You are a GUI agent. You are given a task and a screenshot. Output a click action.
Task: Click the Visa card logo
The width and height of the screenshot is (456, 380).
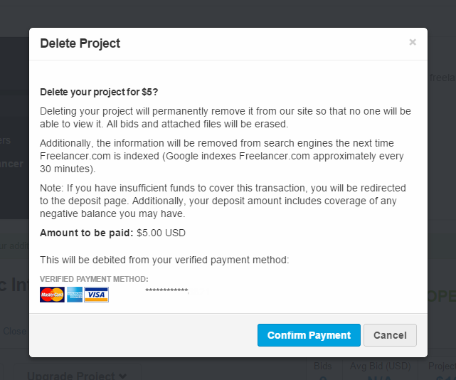pyautogui.click(x=96, y=295)
